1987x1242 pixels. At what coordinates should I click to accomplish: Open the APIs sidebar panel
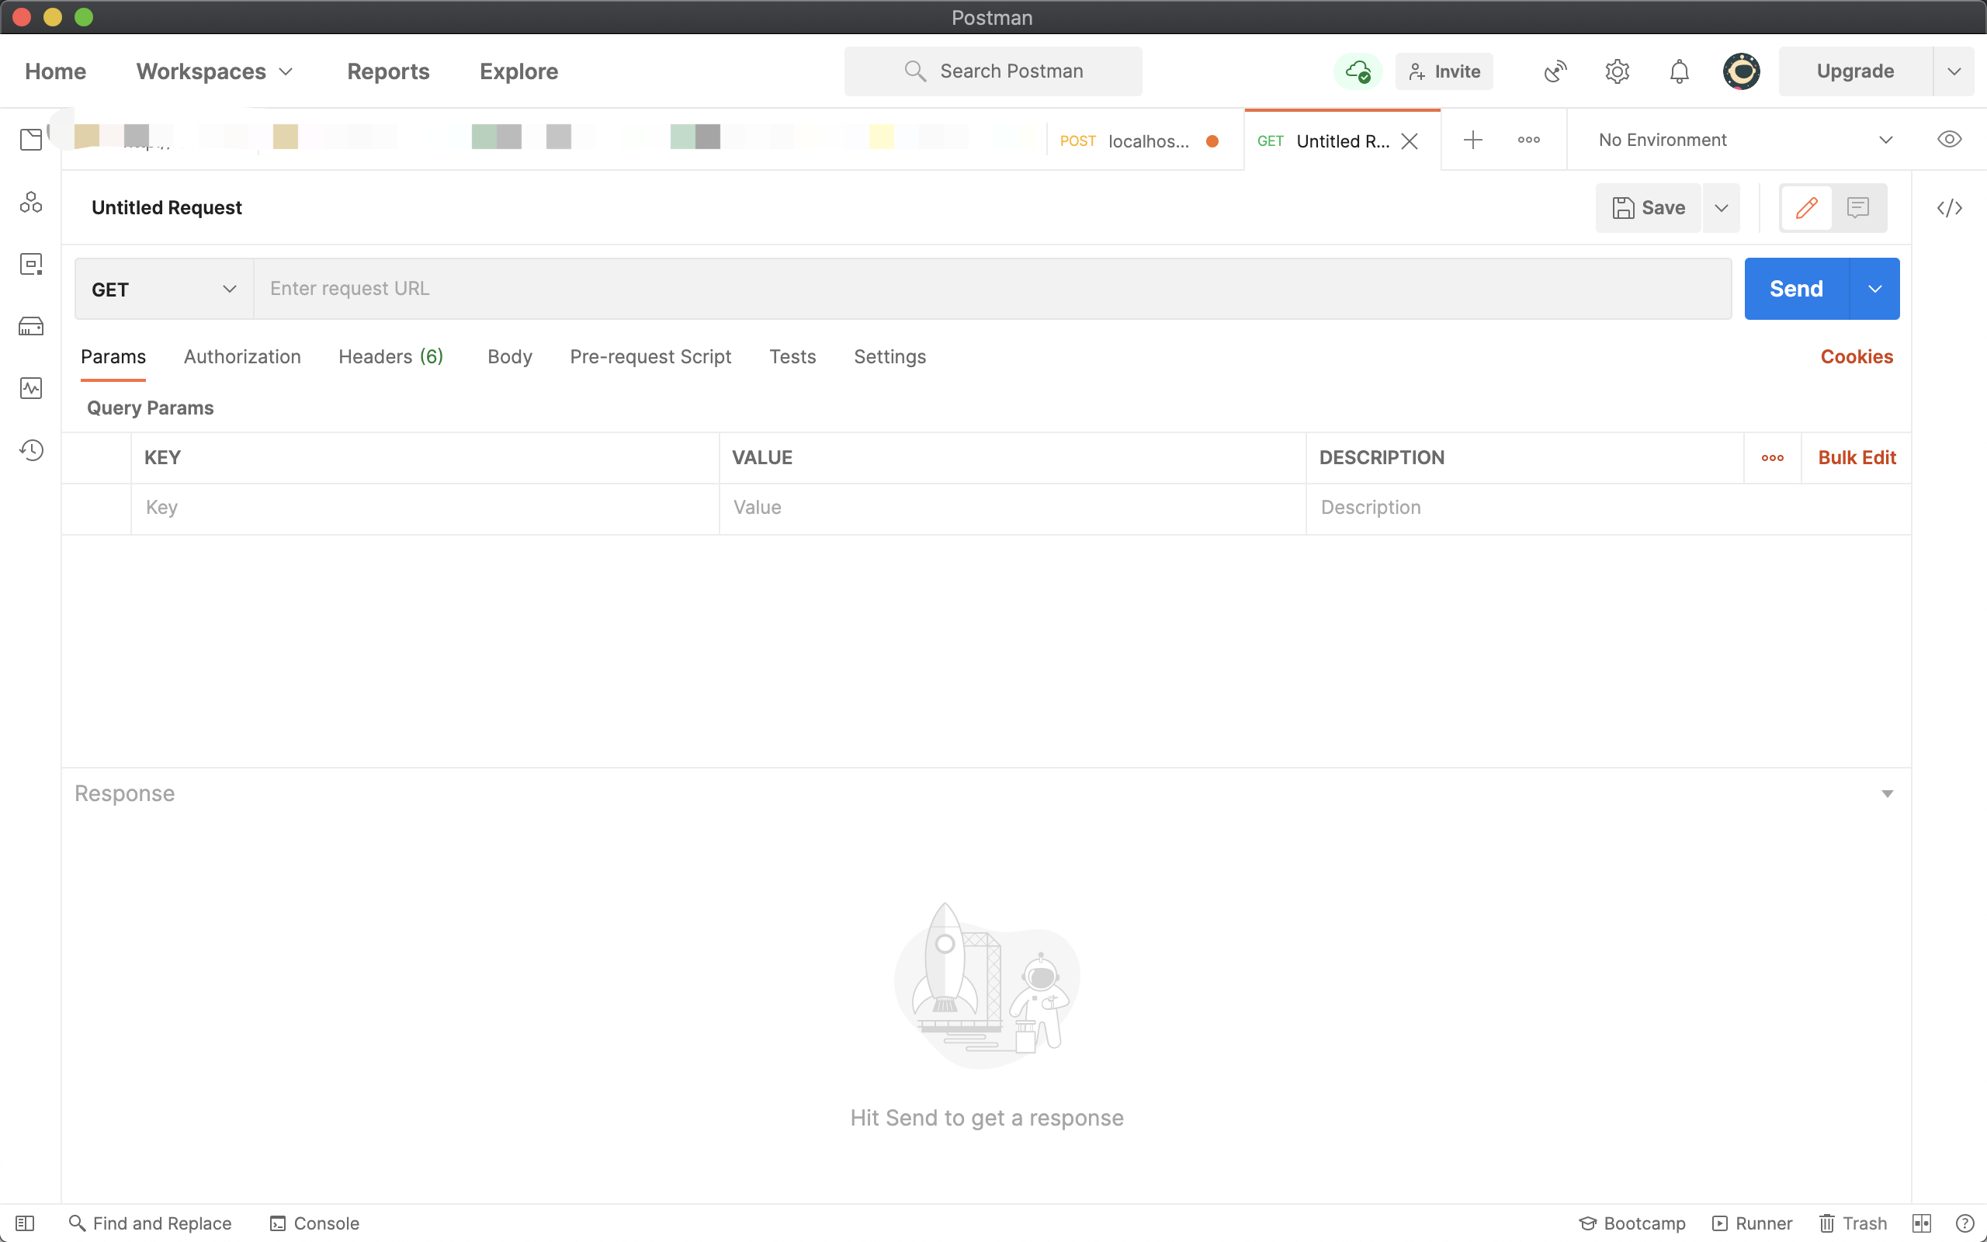[31, 201]
